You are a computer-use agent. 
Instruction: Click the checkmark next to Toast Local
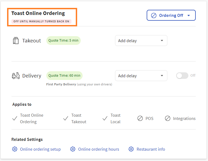coord(105,119)
